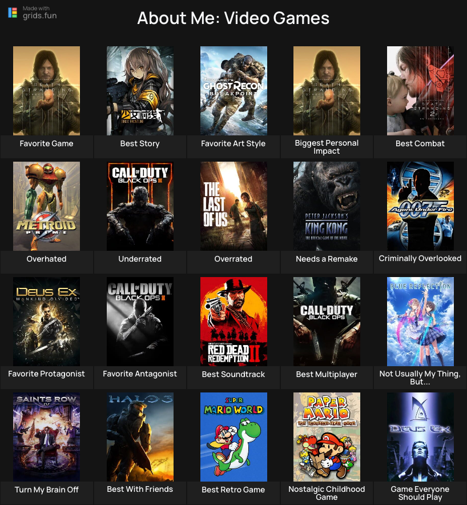
Task: Click the Overhated label
Action: [x=46, y=259]
